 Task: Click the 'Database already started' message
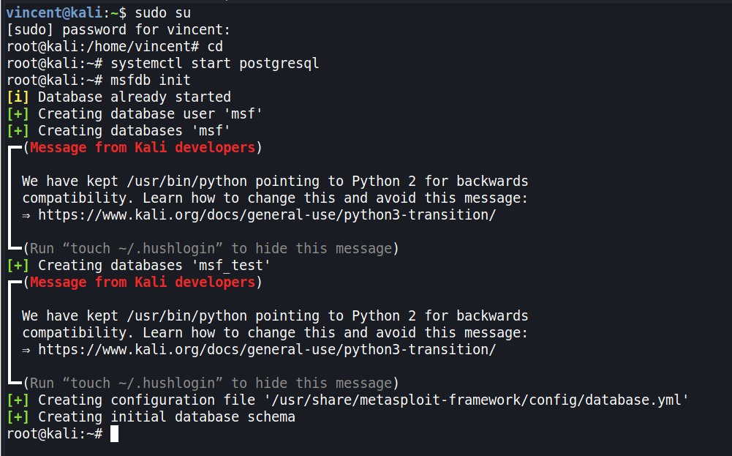click(x=135, y=97)
